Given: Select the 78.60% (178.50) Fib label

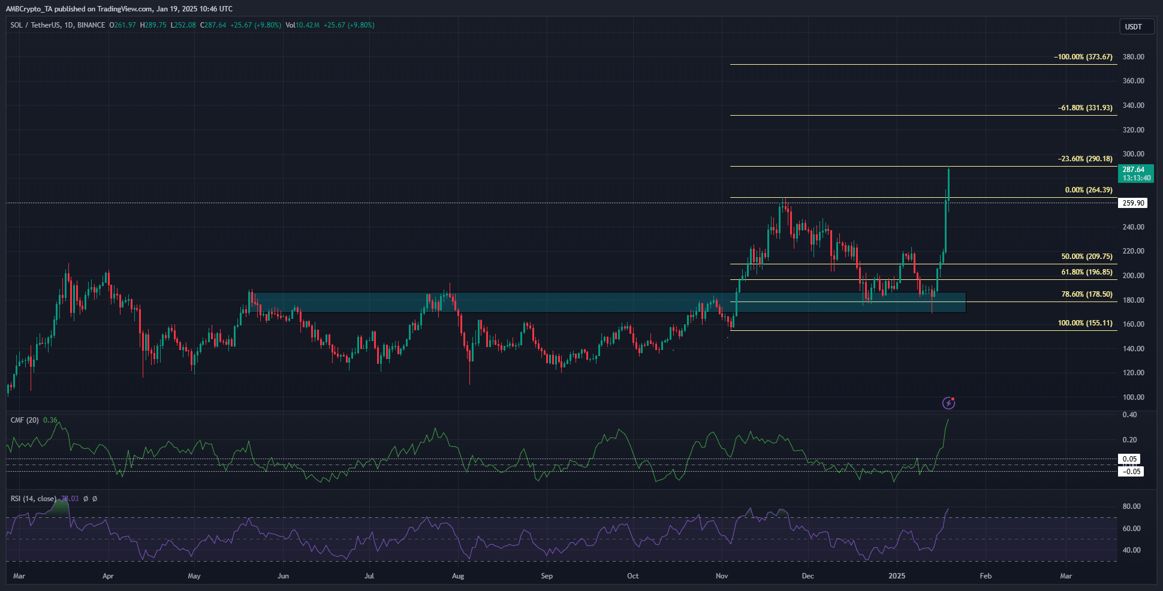Looking at the screenshot, I should pos(1087,294).
